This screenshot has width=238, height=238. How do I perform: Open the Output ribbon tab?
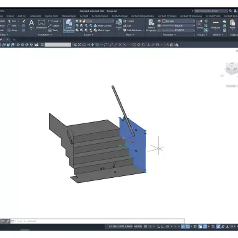click(10, 16)
